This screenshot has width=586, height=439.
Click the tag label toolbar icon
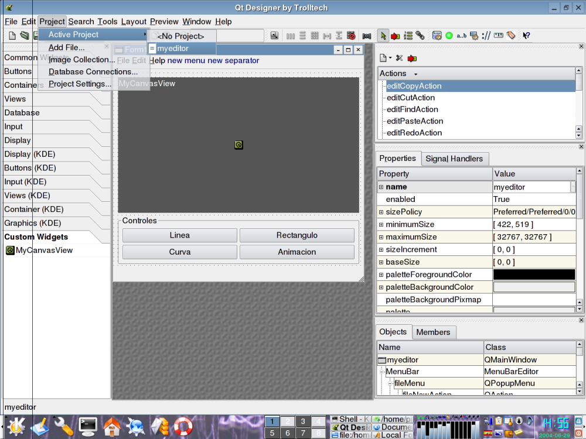(x=511, y=36)
